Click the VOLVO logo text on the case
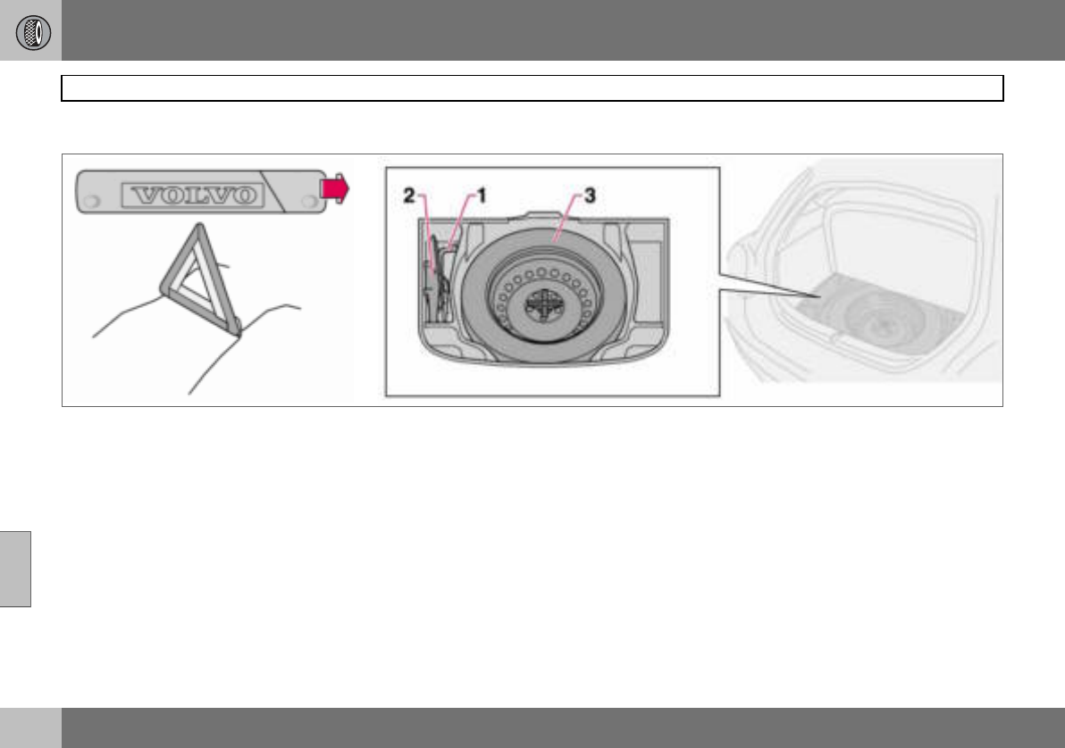This screenshot has height=748, width=1065. coord(192,195)
